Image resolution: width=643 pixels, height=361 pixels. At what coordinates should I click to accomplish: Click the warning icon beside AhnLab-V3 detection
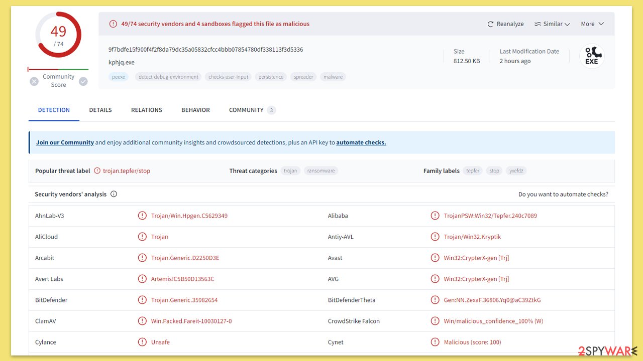point(143,216)
